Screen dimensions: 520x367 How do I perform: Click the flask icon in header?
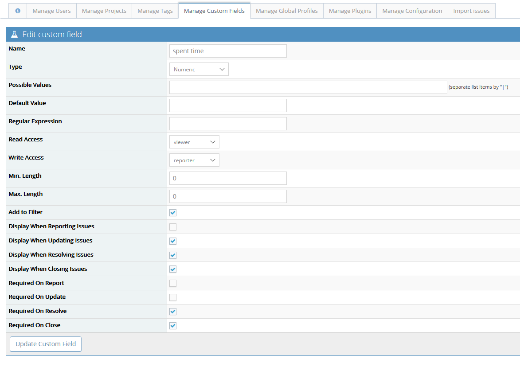click(15, 35)
